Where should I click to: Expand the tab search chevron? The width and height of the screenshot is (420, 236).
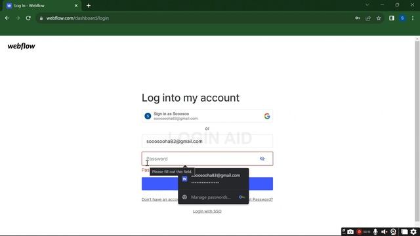(367, 5)
